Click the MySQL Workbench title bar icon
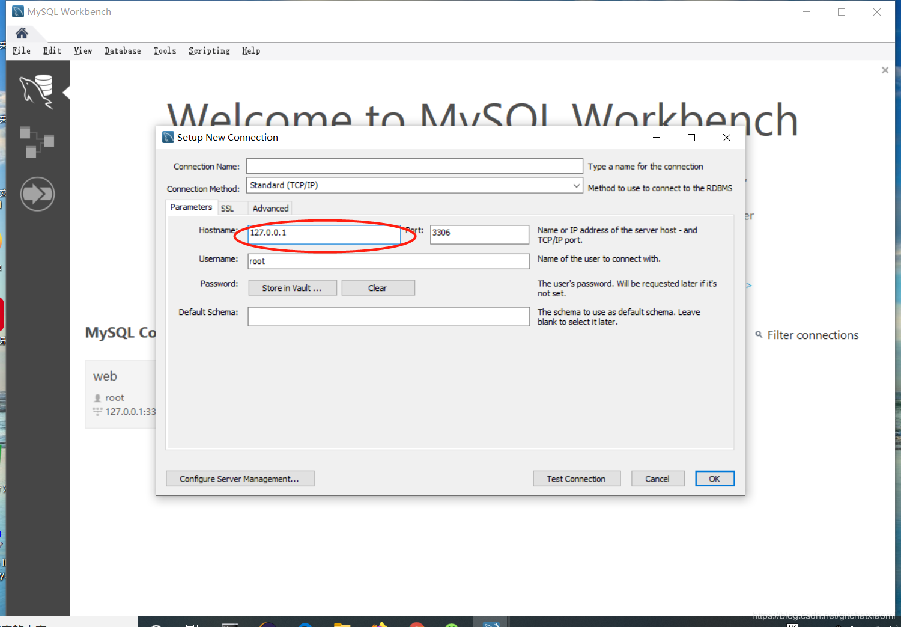The height and width of the screenshot is (627, 901). pyautogui.click(x=18, y=11)
